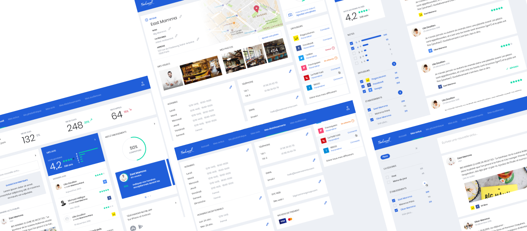The image size is (527, 231).
Task: Click red error icon on Twitter row
Action: [333, 48]
